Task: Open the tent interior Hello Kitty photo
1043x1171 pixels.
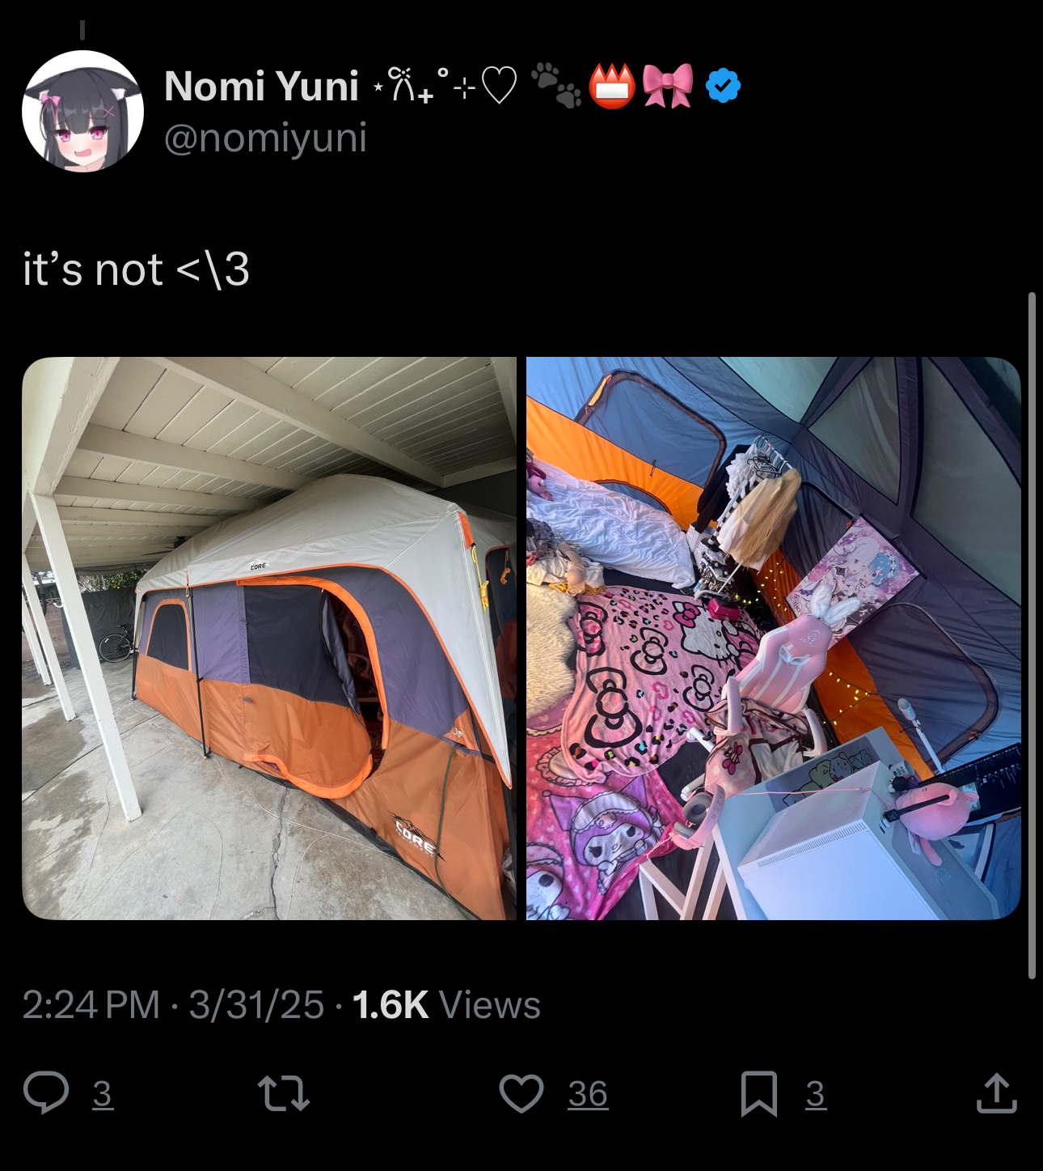Action: point(774,639)
